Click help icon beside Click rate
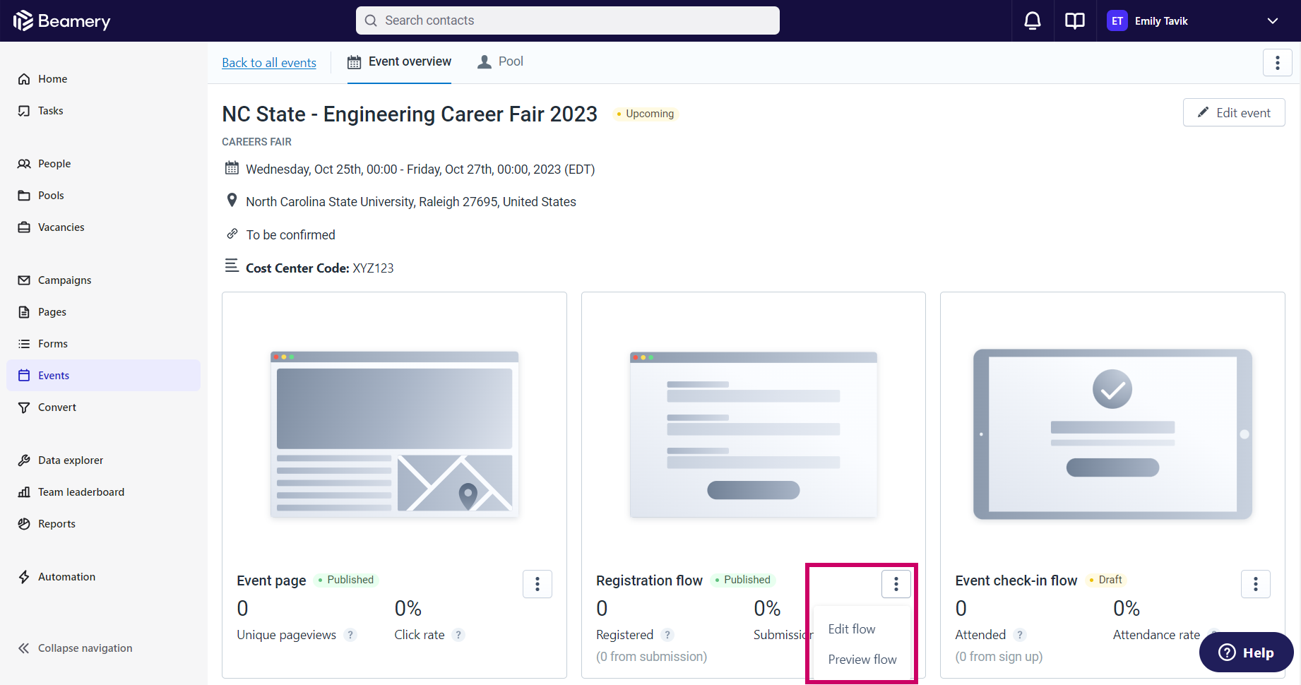Screen dimensions: 1301x685 click(x=458, y=635)
